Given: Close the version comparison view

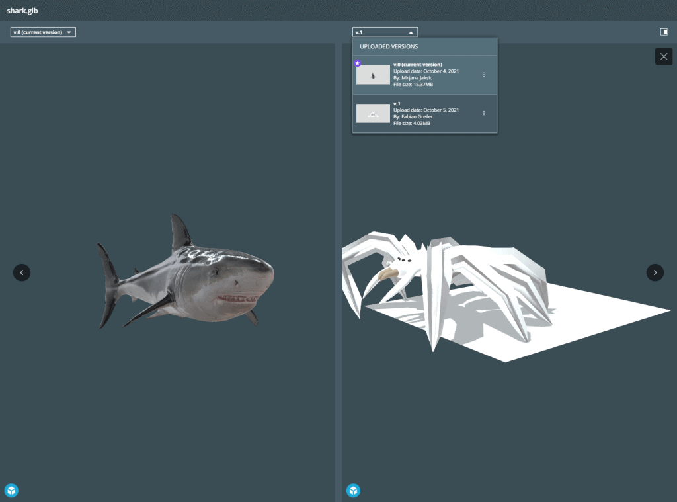Looking at the screenshot, I should click(664, 57).
